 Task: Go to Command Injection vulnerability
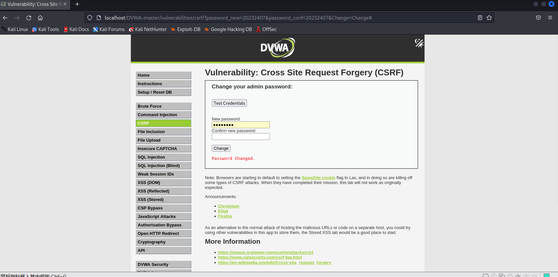163,115
